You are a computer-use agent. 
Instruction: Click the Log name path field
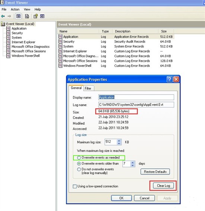click(x=136, y=105)
